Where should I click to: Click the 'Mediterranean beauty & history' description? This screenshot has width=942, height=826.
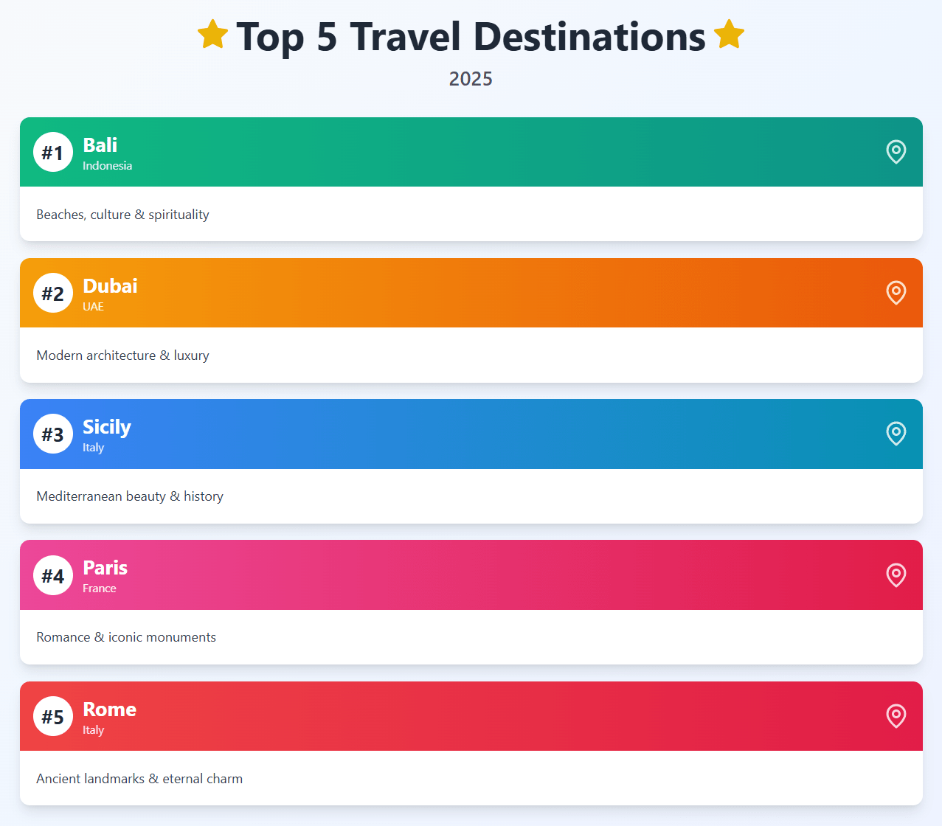pyautogui.click(x=130, y=496)
